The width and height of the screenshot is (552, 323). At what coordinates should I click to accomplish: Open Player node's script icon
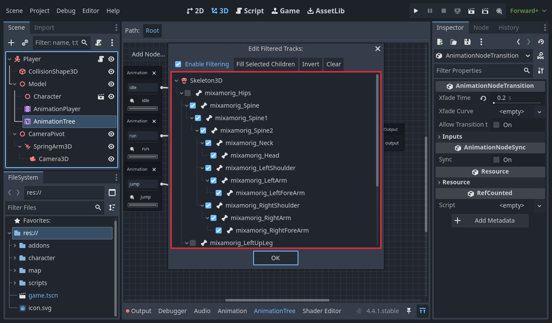pyautogui.click(x=101, y=59)
